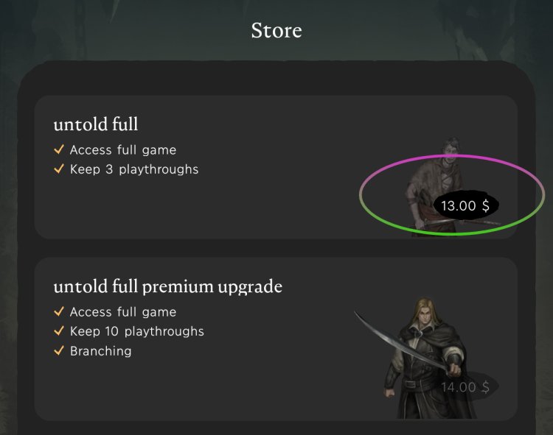553x435 pixels.
Task: Select the untold full title
Action: 96,124
